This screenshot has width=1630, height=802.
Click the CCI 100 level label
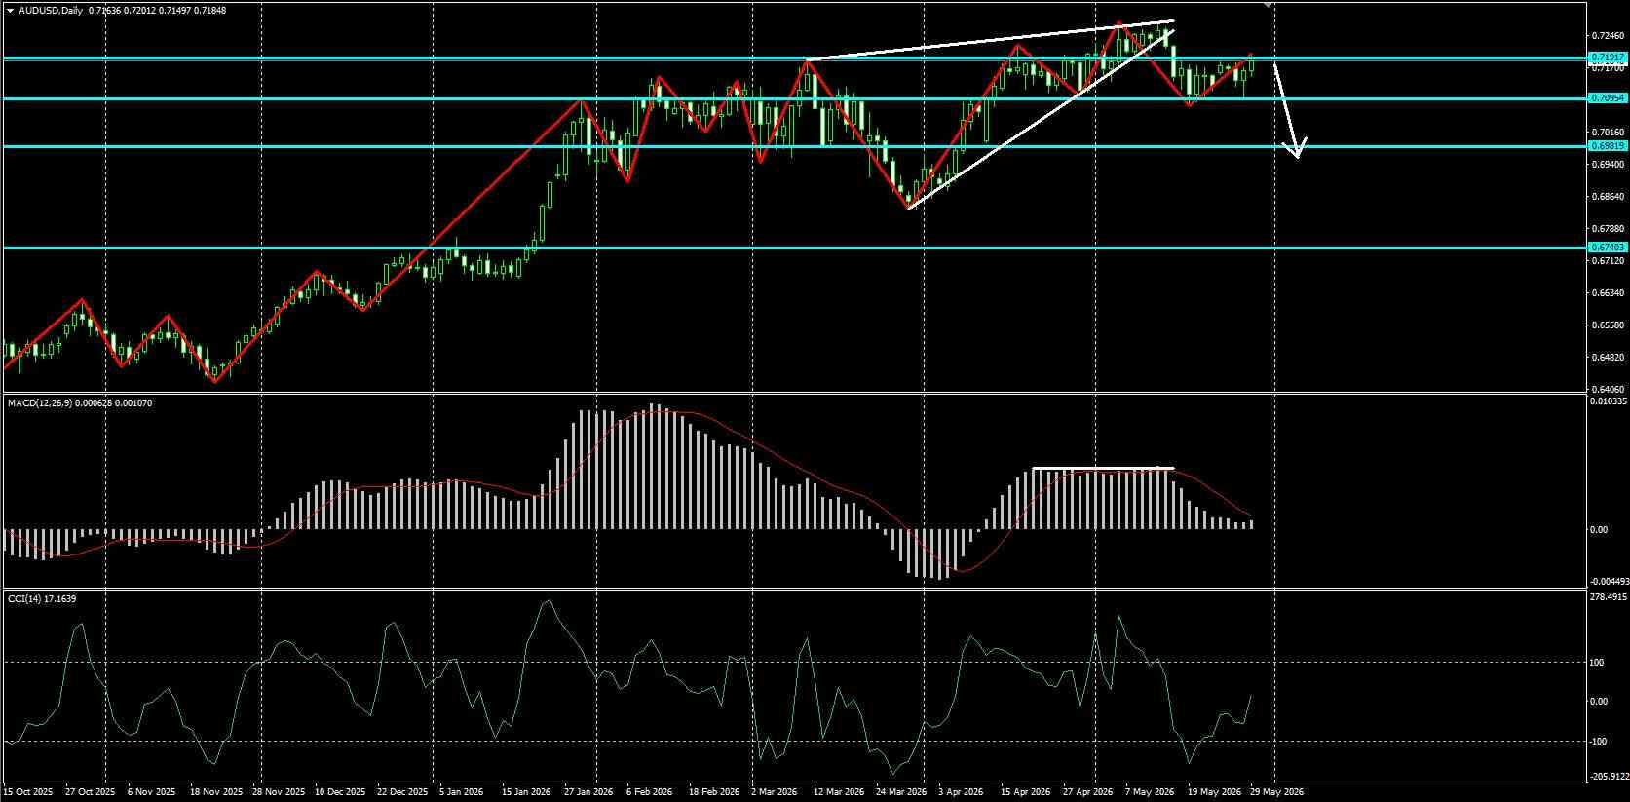[1597, 663]
